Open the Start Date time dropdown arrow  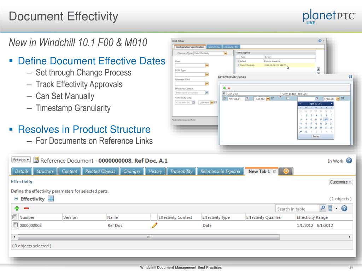[x=268, y=99]
